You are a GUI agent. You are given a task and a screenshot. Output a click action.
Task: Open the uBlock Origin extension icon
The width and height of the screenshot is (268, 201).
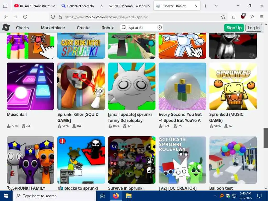[243, 16]
